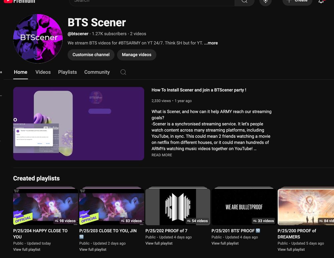Image resolution: width=334 pixels, height=258 pixels.
Task: Click the search magnifier button in top bar
Action: [244, 2]
